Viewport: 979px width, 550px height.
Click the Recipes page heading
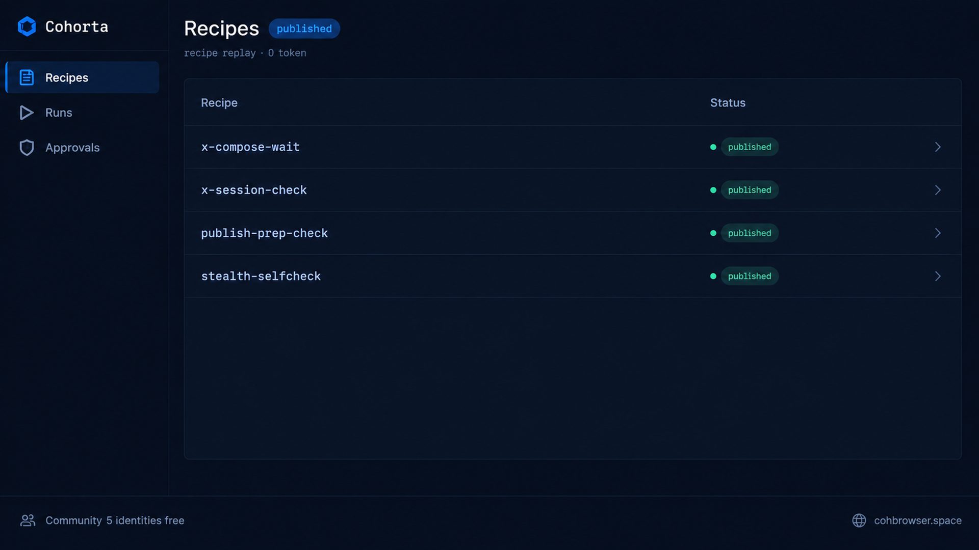pyautogui.click(x=221, y=29)
